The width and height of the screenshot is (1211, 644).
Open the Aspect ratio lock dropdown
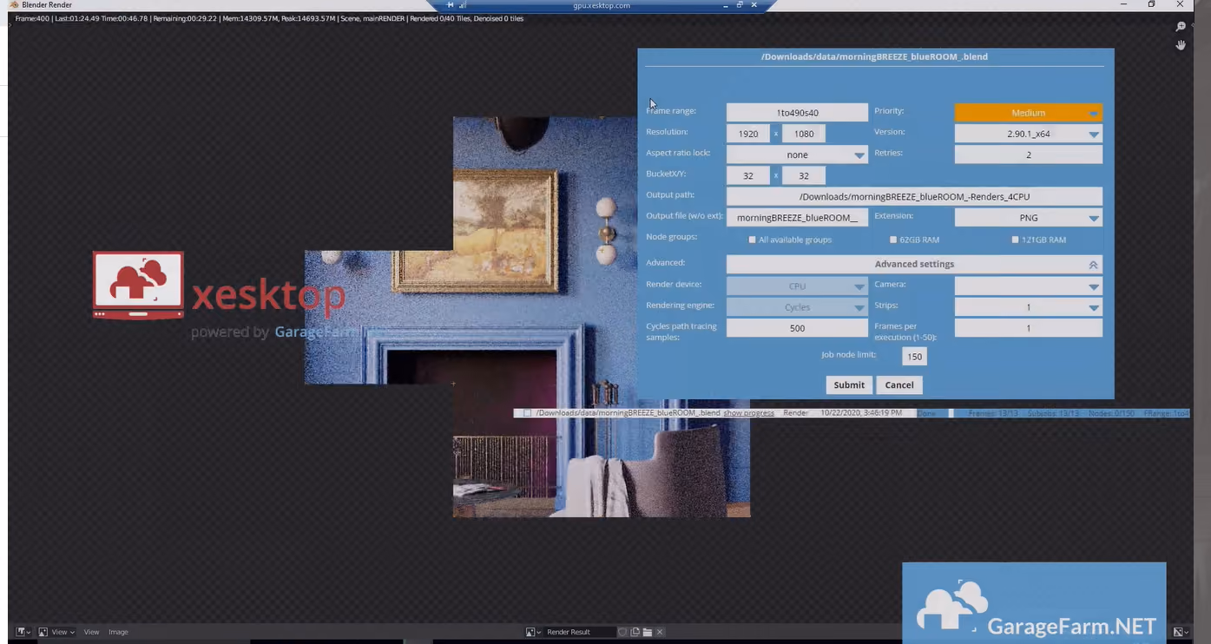(x=797, y=154)
